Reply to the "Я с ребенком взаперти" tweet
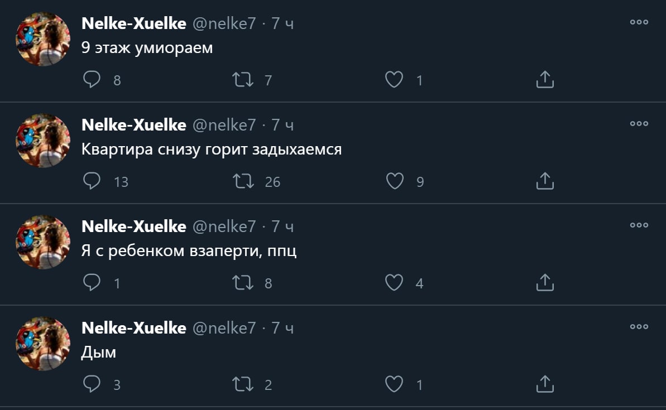Viewport: 666px width, 410px height. (92, 283)
